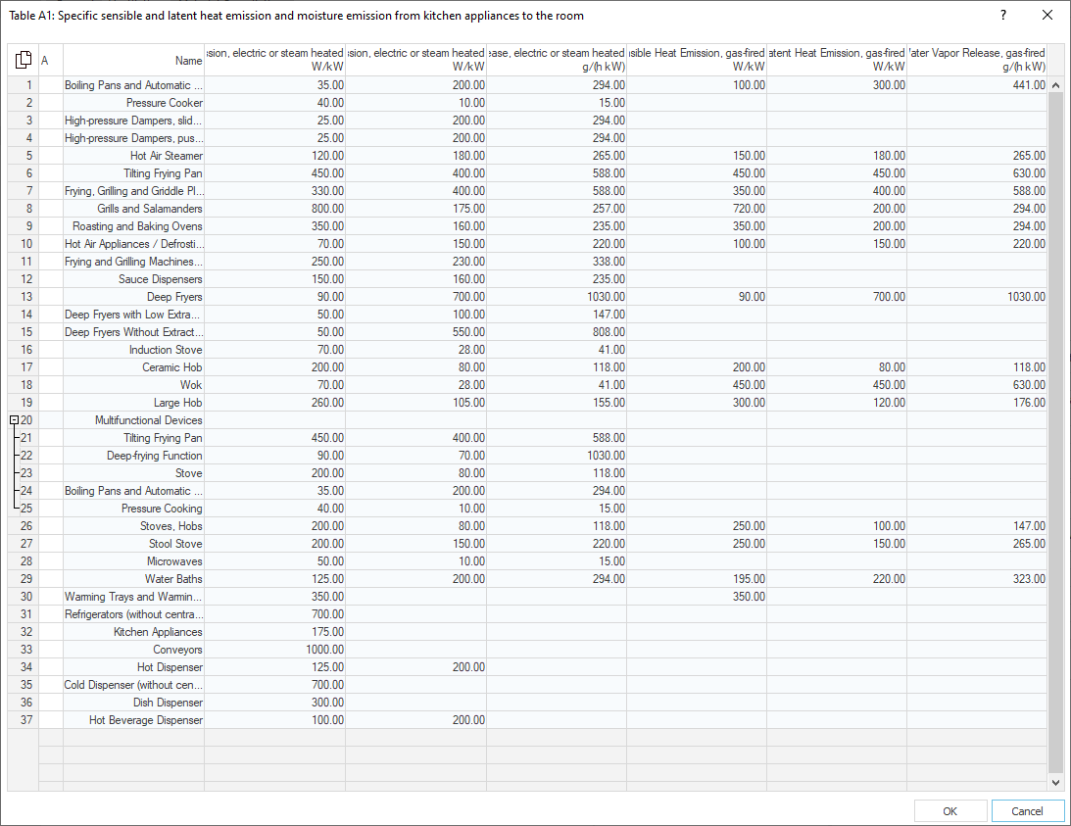The image size is (1071, 826).
Task: Select the Microwaves name cell
Action: click(134, 561)
